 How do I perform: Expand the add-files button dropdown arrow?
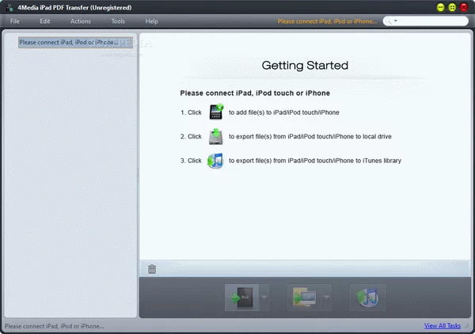[264, 298]
